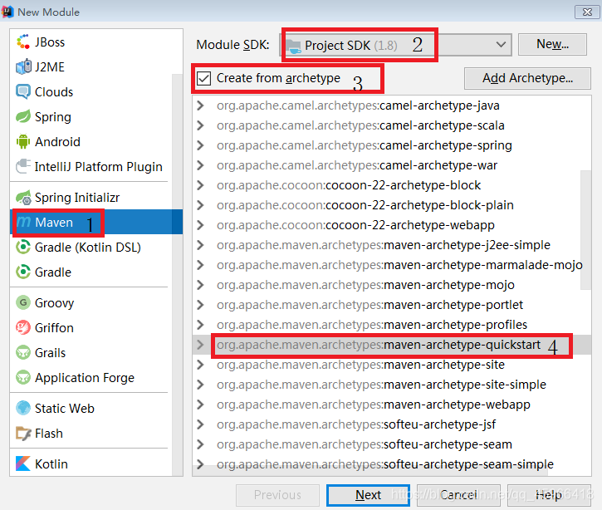Expand the cocoon-22-archetype-block-plain node

[x=200, y=205]
